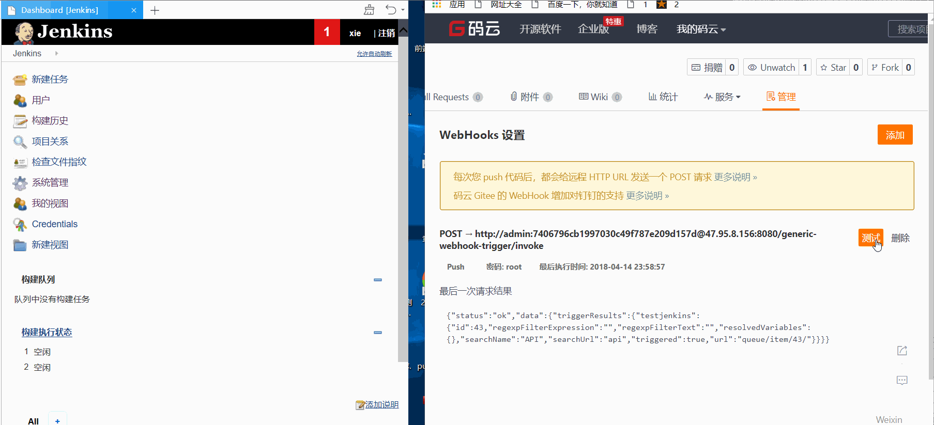Viewport: 934px width, 425px height.
Task: Open the Wiki tab
Action: [600, 97]
